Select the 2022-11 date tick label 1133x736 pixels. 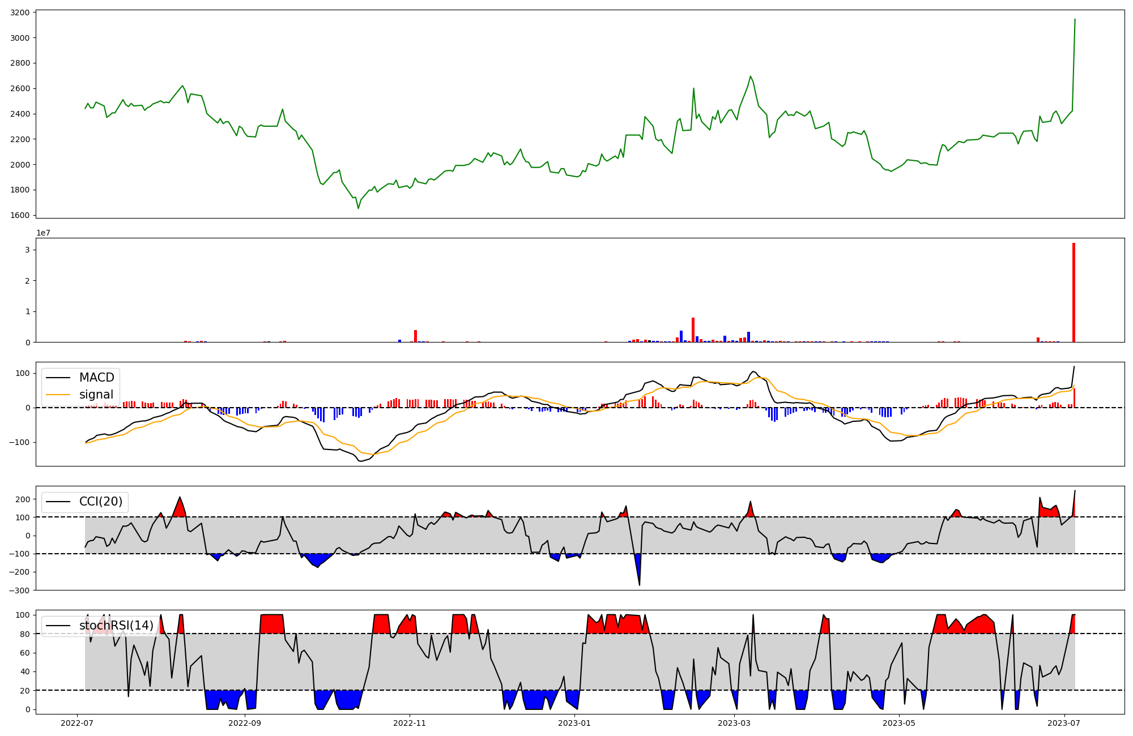point(409,723)
